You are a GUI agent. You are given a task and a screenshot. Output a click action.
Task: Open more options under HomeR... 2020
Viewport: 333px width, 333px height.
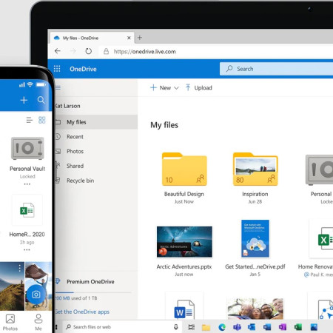pos(27,250)
